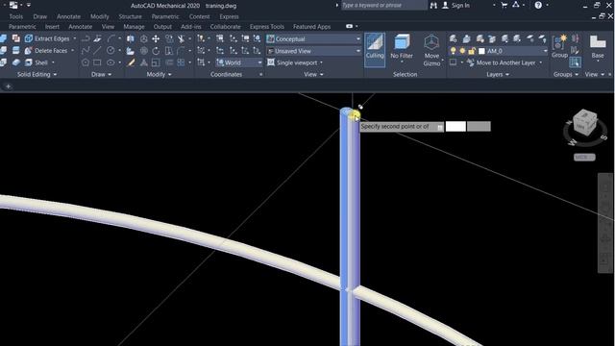Viewport: 615px width, 346px height.
Task: Click the Erase pencil tool
Action: 131,62
